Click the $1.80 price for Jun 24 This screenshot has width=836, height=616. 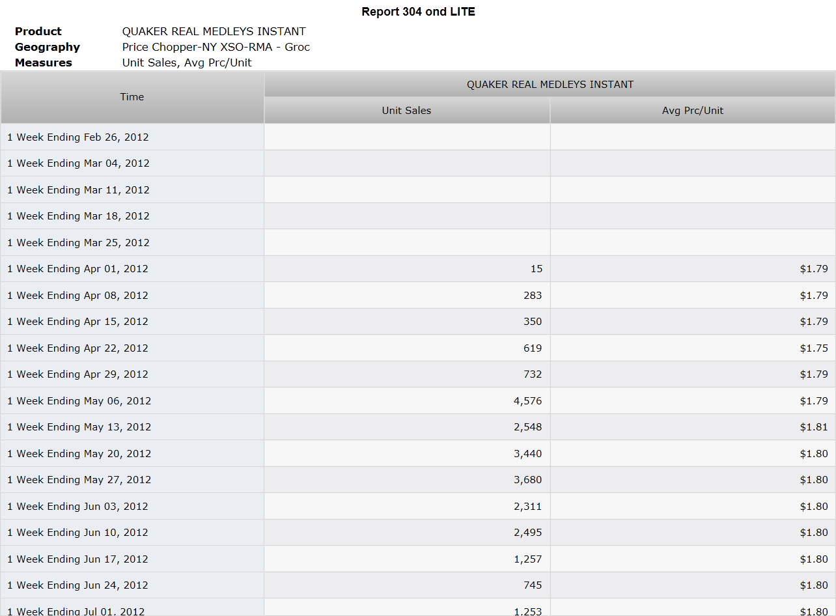point(815,585)
